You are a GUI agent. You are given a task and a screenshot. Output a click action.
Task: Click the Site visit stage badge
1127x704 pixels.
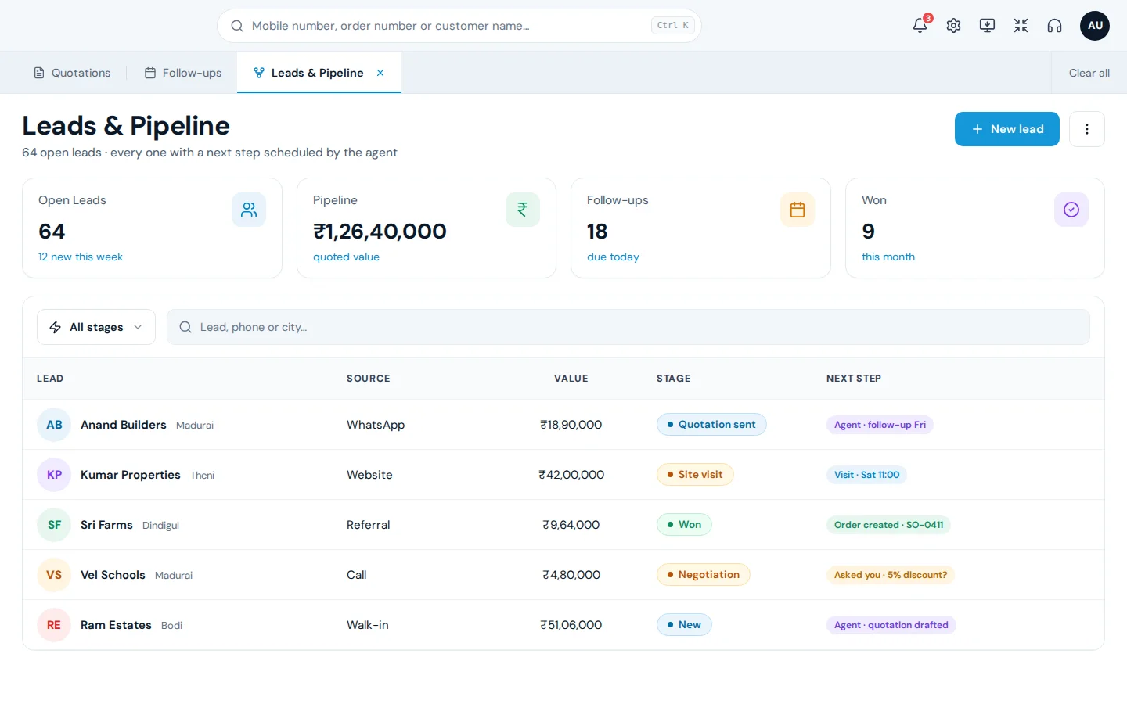coord(695,475)
